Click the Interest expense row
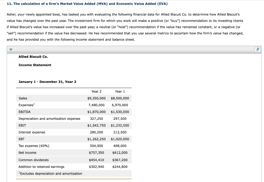Screen dimensions: 264x182 [x=32, y=132]
